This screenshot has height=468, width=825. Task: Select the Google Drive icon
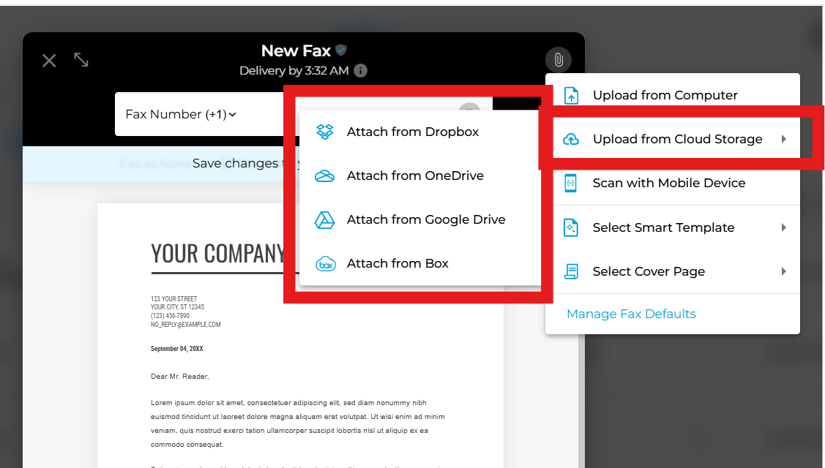[x=324, y=219]
